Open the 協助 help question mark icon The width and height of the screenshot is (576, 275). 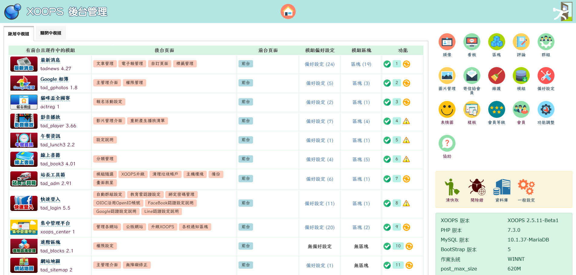point(447,144)
